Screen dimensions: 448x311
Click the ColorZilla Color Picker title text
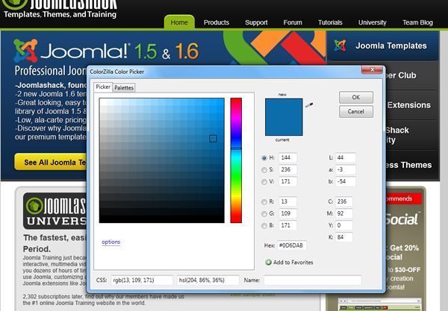pos(117,72)
